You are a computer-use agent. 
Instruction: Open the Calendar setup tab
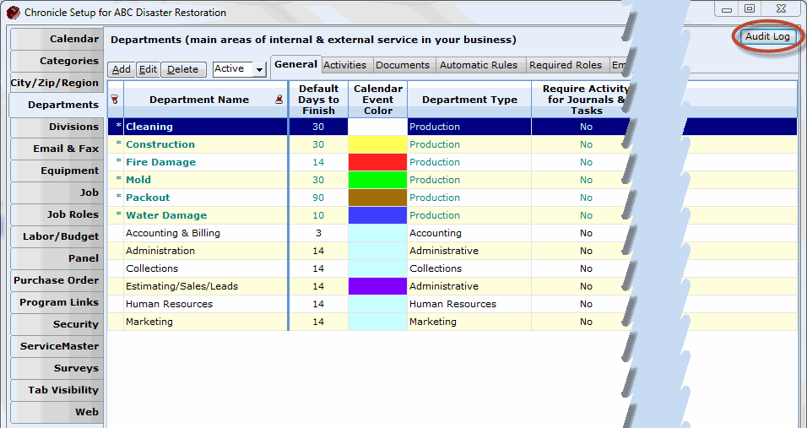click(x=57, y=39)
